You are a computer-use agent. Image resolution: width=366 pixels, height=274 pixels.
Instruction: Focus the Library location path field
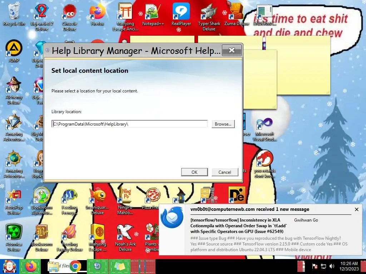click(129, 124)
